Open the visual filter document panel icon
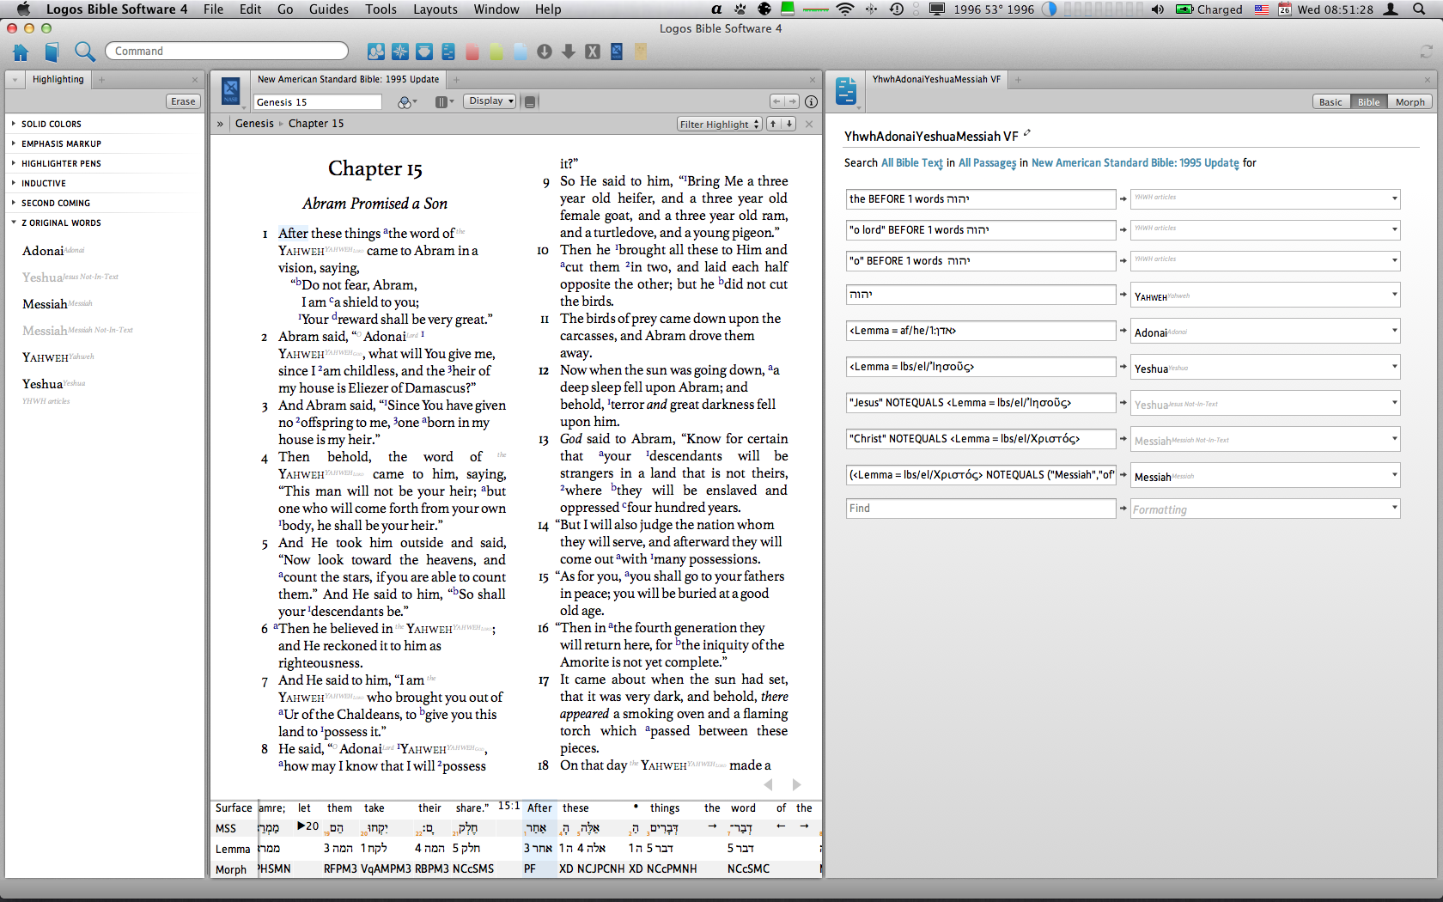 [x=846, y=91]
